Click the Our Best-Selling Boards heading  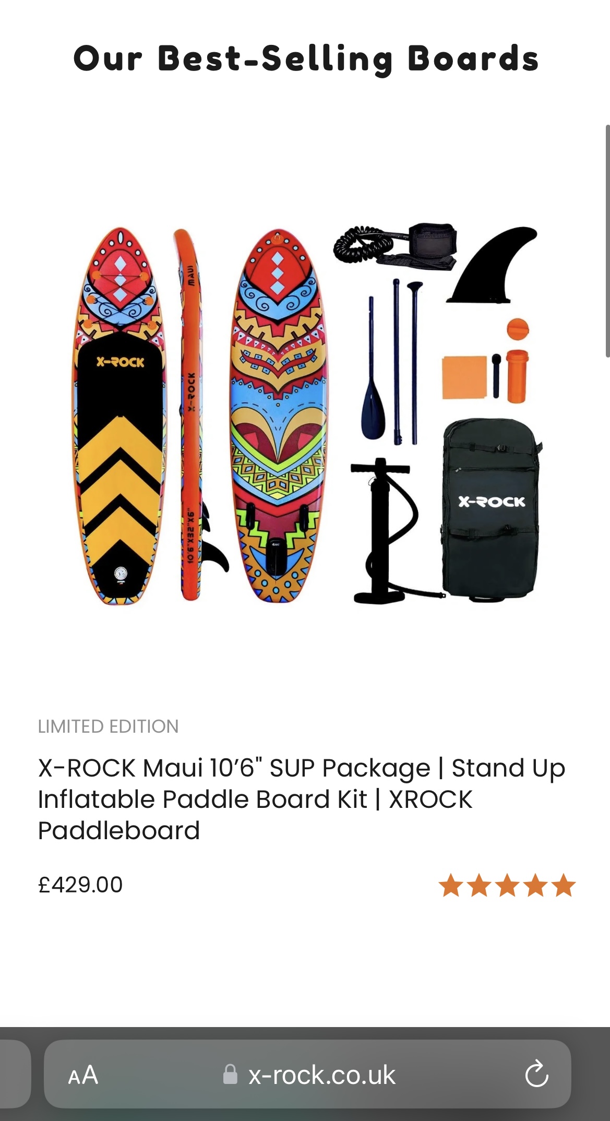pos(306,58)
